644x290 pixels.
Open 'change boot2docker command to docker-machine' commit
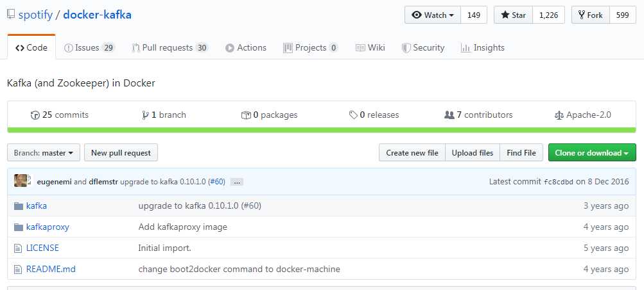tap(239, 270)
